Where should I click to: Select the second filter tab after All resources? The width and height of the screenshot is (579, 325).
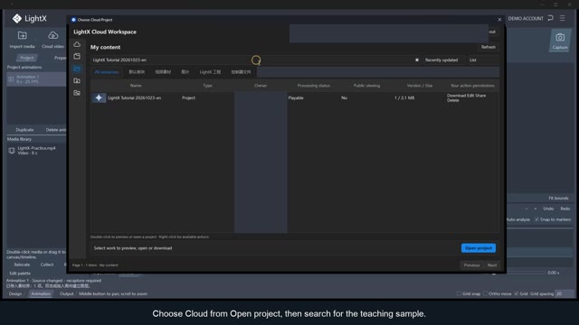tap(137, 72)
